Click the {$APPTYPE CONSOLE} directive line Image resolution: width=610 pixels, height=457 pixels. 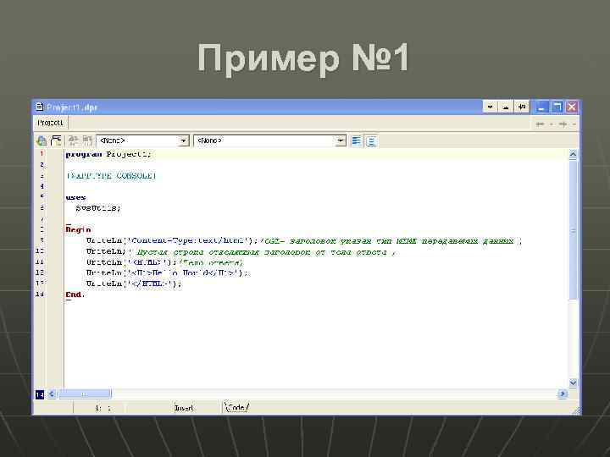click(x=111, y=176)
